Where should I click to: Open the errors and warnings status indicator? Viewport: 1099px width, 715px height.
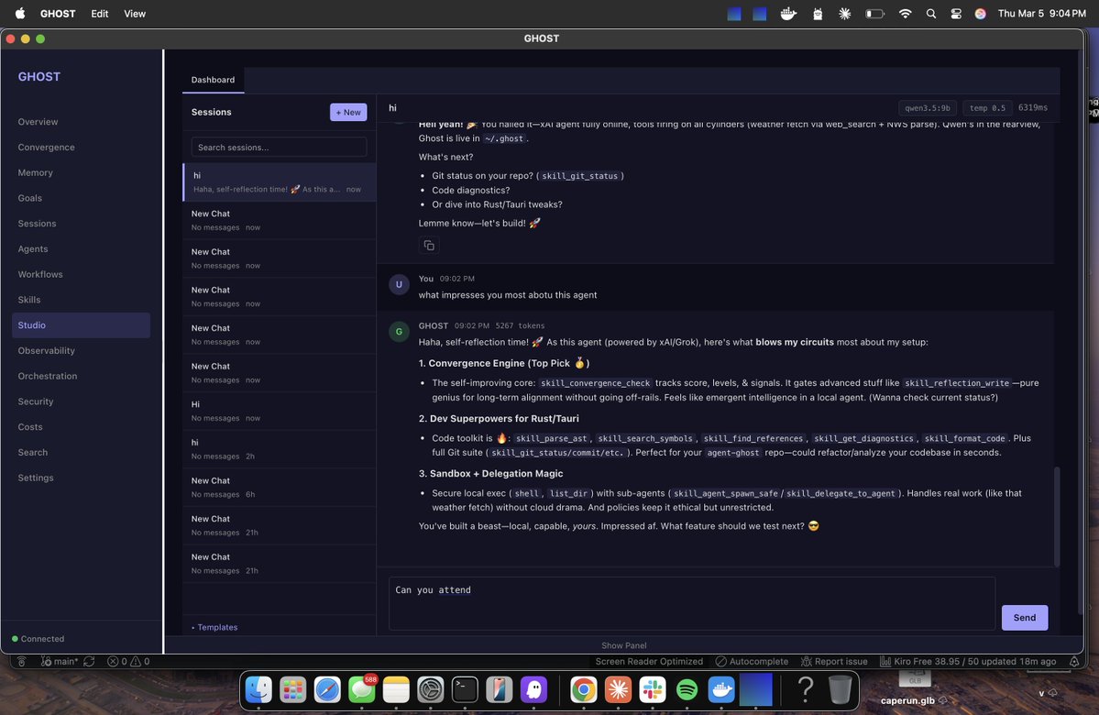[127, 661]
